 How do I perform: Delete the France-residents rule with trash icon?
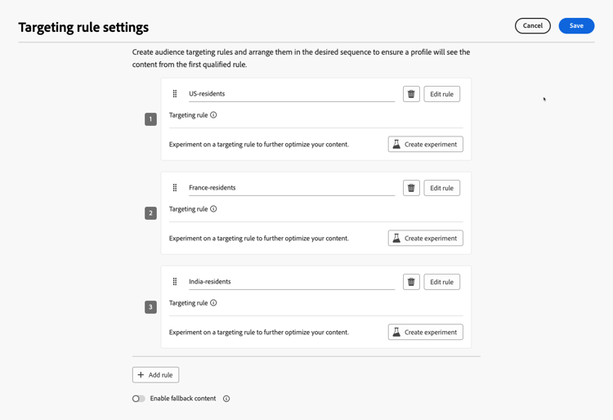411,188
